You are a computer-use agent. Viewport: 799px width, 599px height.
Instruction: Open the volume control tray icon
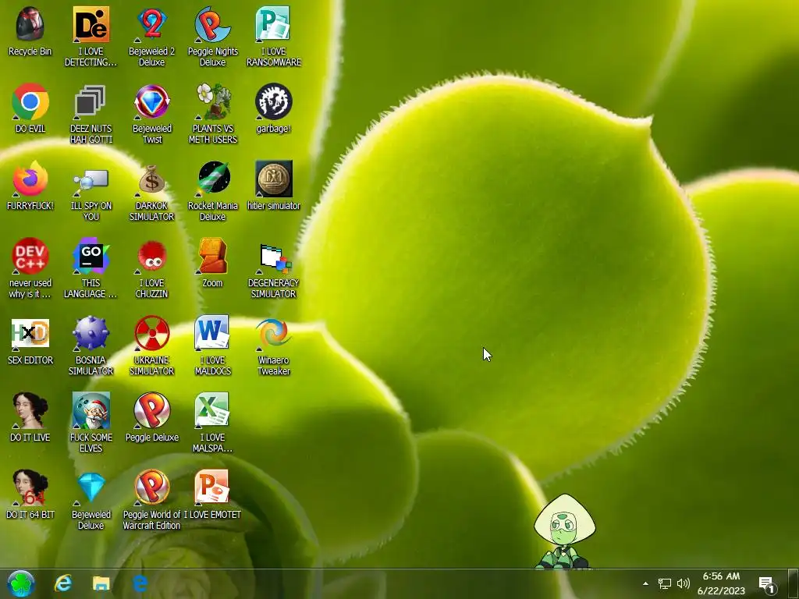click(x=684, y=583)
